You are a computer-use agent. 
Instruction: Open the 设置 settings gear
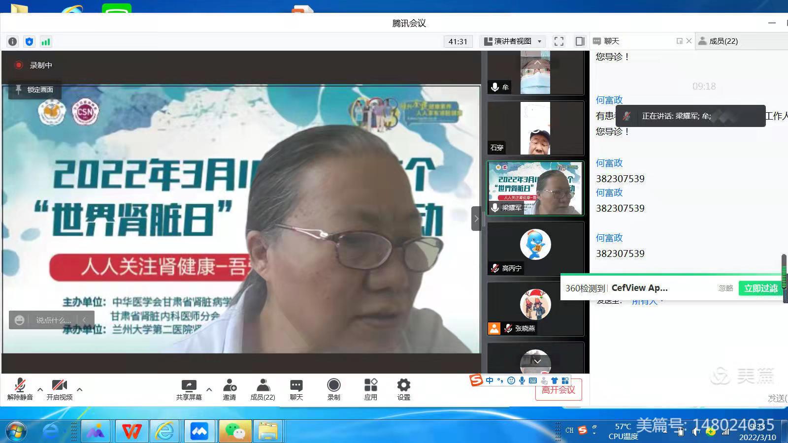coord(403,389)
